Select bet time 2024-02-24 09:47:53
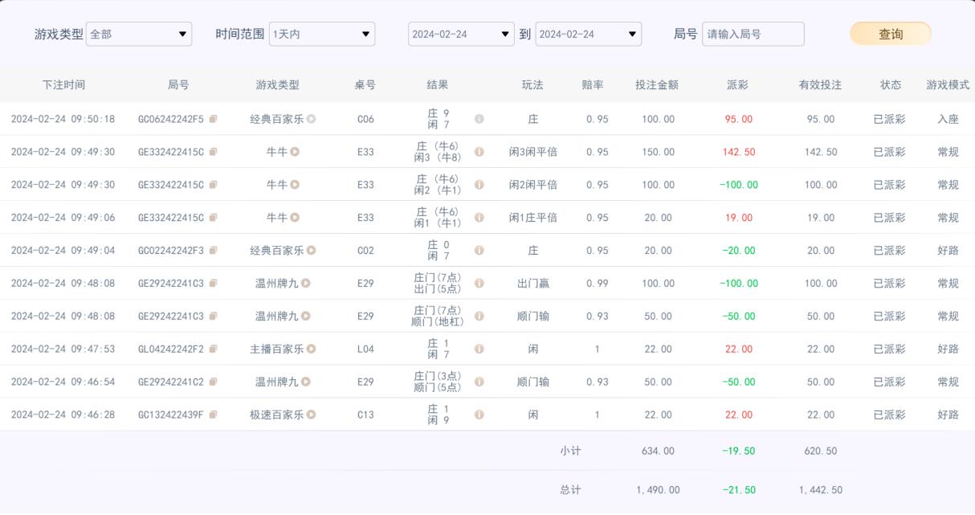The image size is (975, 515). (x=63, y=349)
